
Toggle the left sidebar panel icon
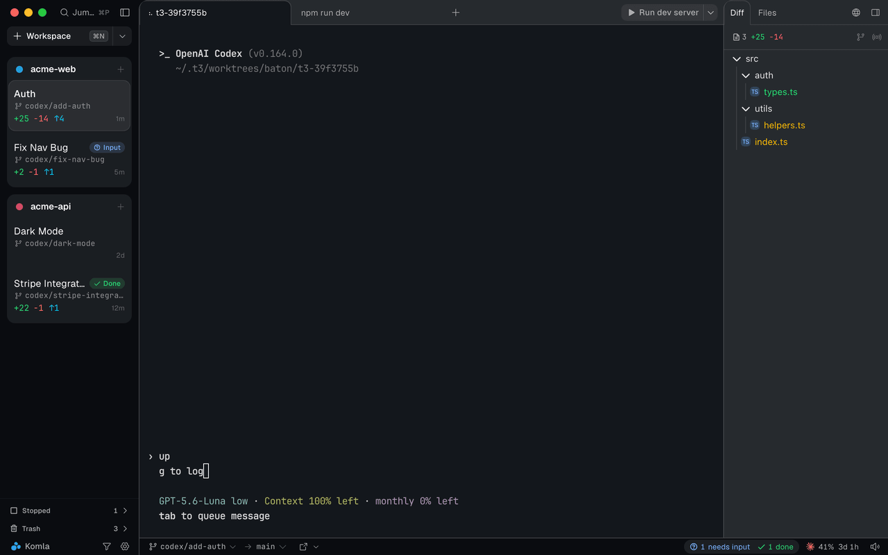coord(125,12)
